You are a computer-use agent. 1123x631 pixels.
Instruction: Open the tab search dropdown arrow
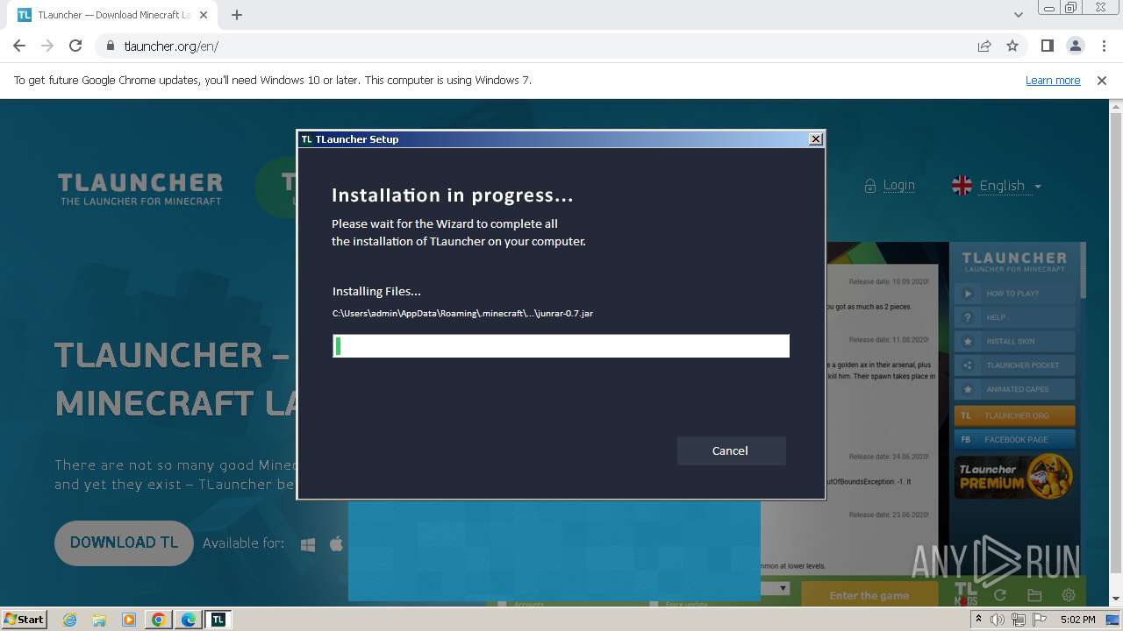1018,15
